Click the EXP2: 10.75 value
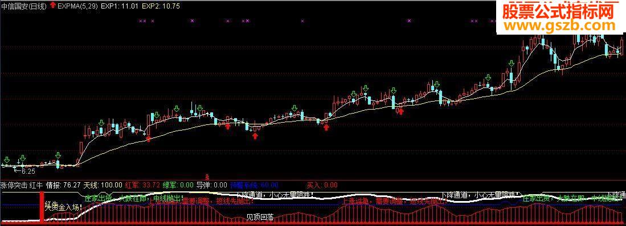Image resolution: width=626 pixels, height=226 pixels. (x=161, y=6)
